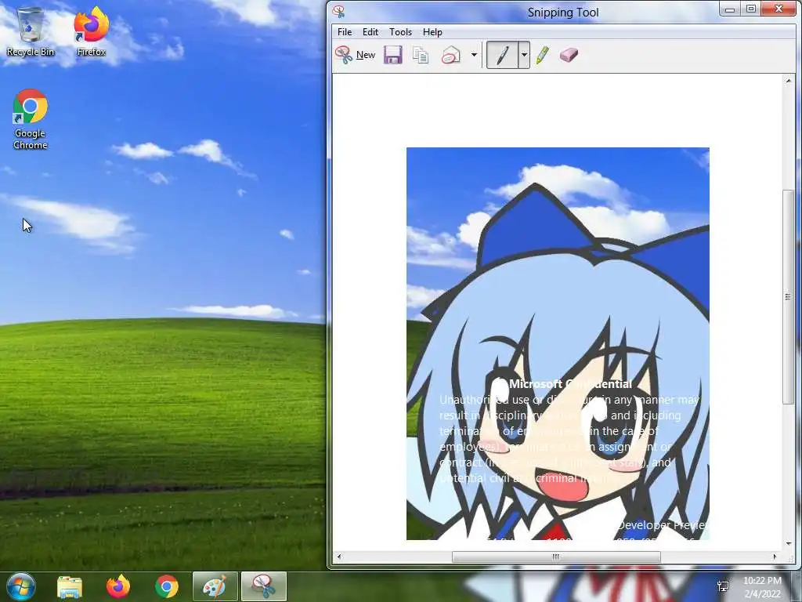Open the Help menu

coord(432,31)
